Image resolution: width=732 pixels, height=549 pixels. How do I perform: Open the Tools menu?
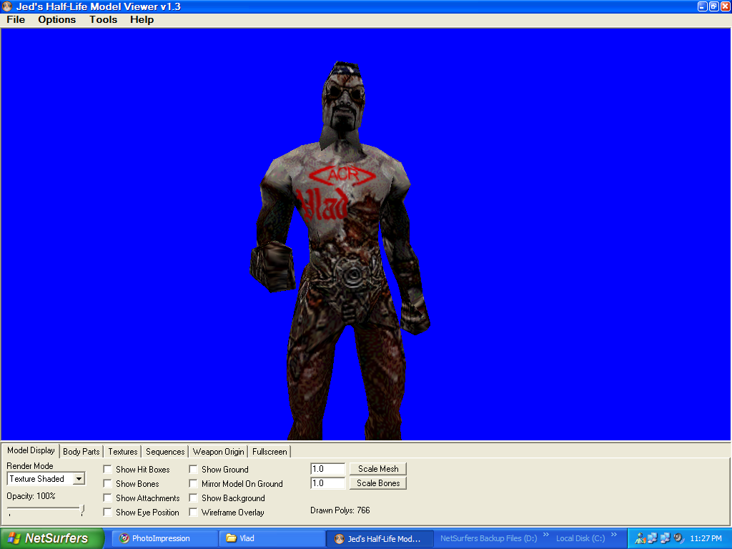coord(103,19)
